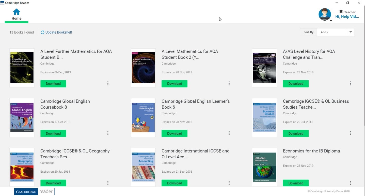Screen dimensions: 365x196
Task: Open options menu for A Level Further Mathematics
Action: (108, 83)
